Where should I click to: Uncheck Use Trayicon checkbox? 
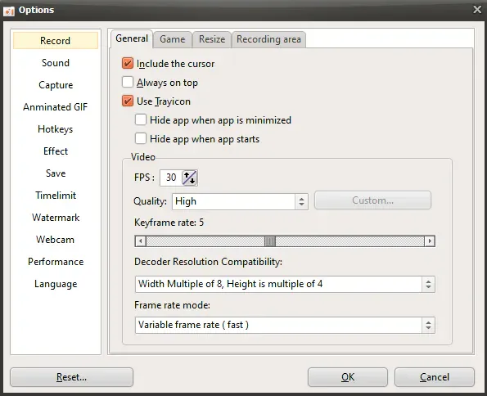point(128,101)
